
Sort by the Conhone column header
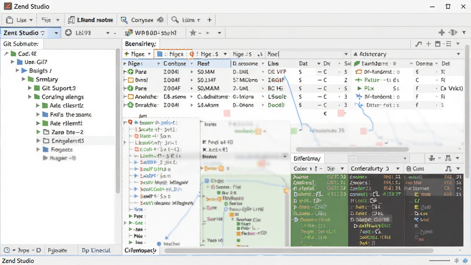pos(175,63)
